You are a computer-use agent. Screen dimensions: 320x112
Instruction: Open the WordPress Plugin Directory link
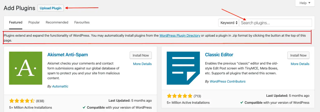(180, 36)
